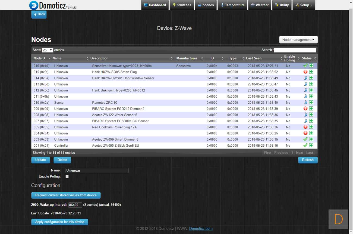Screen dimensions: 353x234
Task: Click the Domoticz logo icon
Action: click(x=34, y=5)
